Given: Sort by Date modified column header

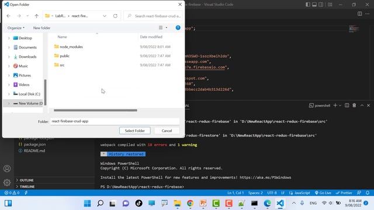Looking at the screenshot, I should pos(151,37).
